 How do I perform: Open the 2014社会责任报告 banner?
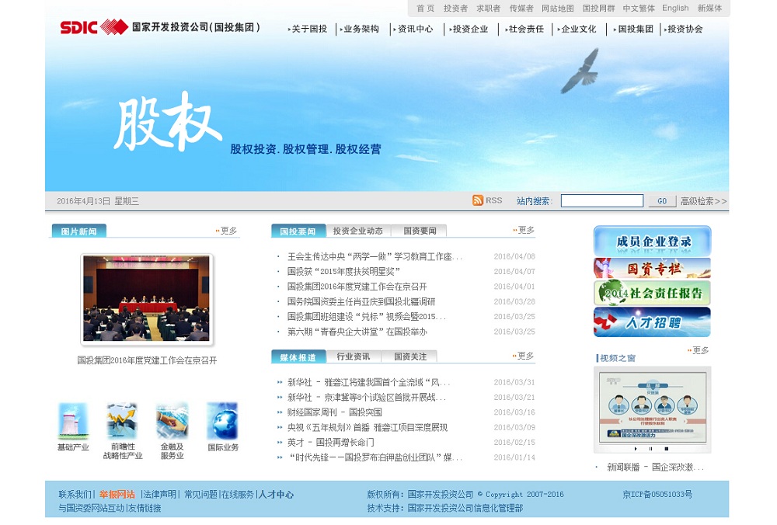point(652,293)
